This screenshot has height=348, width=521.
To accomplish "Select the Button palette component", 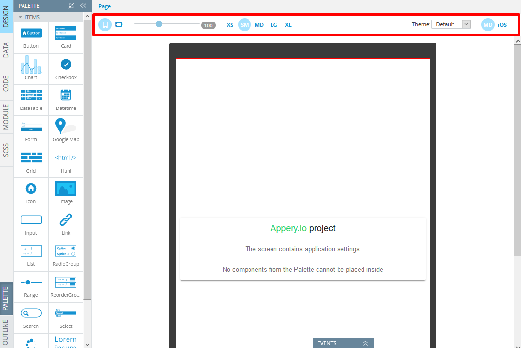I will coord(31,38).
